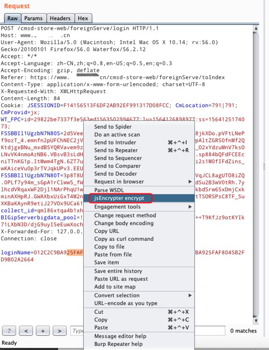Click the X-Requested-With header line
The height and width of the screenshot is (350, 269).
click(x=53, y=91)
